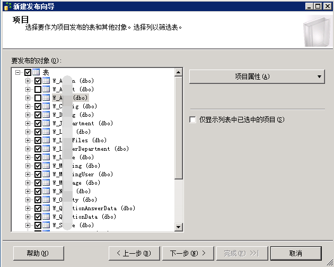The image size is (334, 267).
Task: Click the table icon of W_QuestionAnswerData row
Action: point(46,208)
